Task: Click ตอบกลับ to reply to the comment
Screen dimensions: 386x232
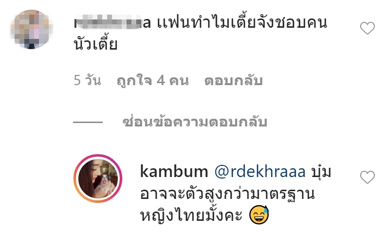Action: [x=233, y=81]
